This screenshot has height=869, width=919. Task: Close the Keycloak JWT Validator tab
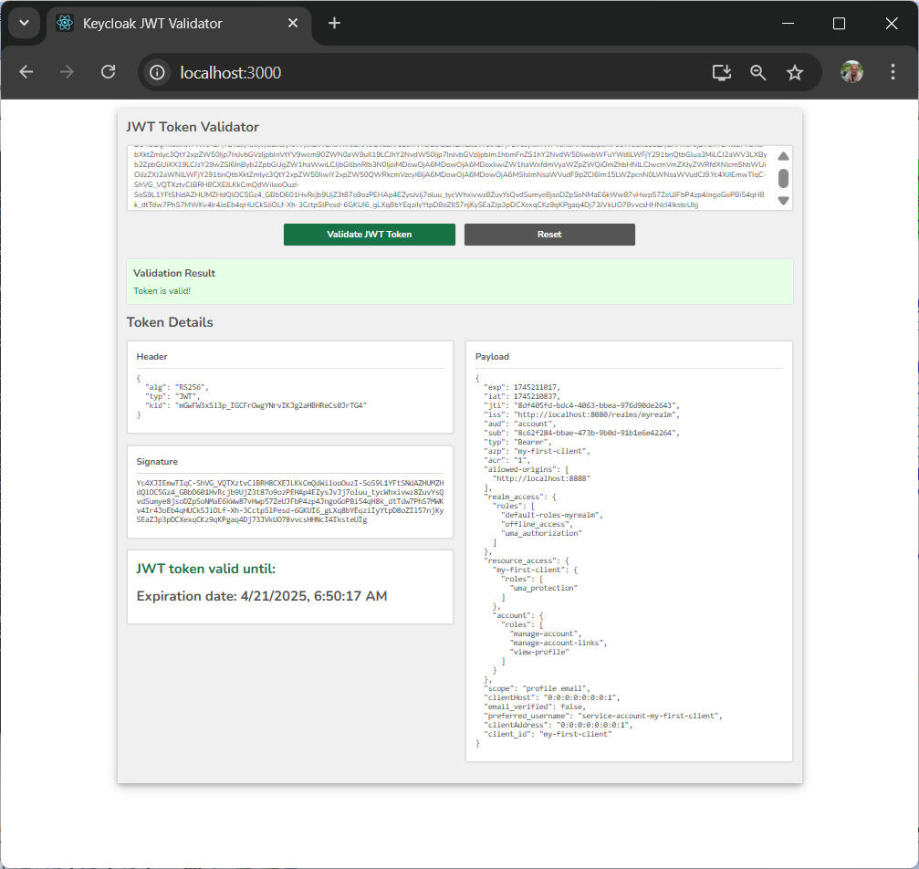[x=293, y=24]
